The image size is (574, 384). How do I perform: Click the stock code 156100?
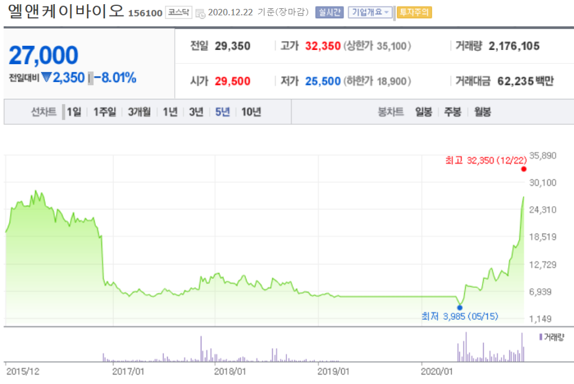[x=145, y=13]
